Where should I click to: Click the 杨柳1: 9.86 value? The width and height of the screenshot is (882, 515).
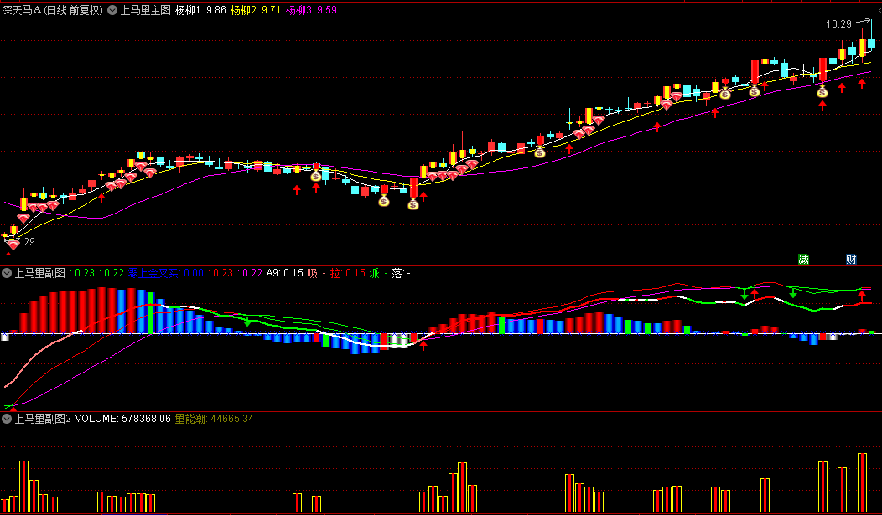[200, 10]
